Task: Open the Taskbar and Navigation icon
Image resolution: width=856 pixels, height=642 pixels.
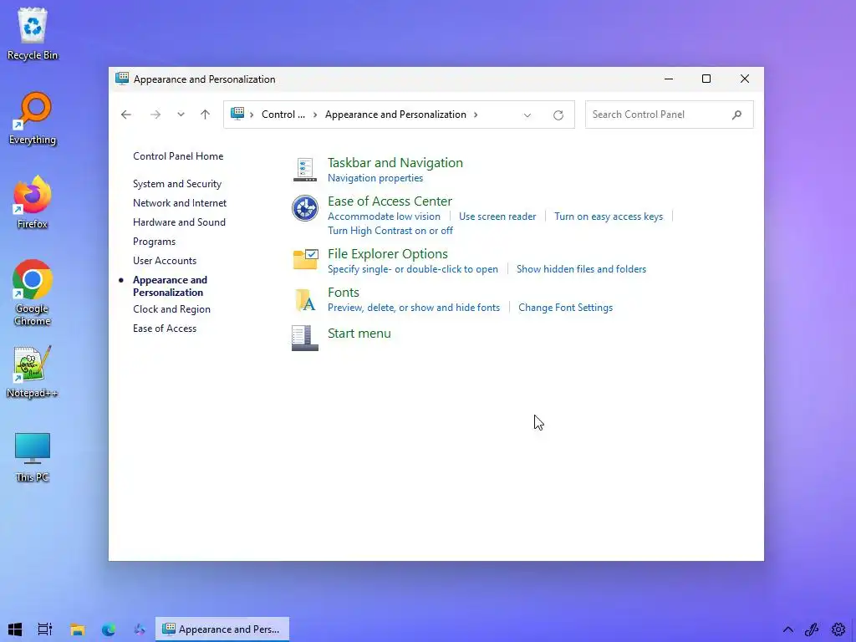Action: click(304, 169)
